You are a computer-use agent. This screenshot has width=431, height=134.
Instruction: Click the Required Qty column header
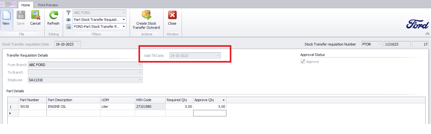[179, 100]
